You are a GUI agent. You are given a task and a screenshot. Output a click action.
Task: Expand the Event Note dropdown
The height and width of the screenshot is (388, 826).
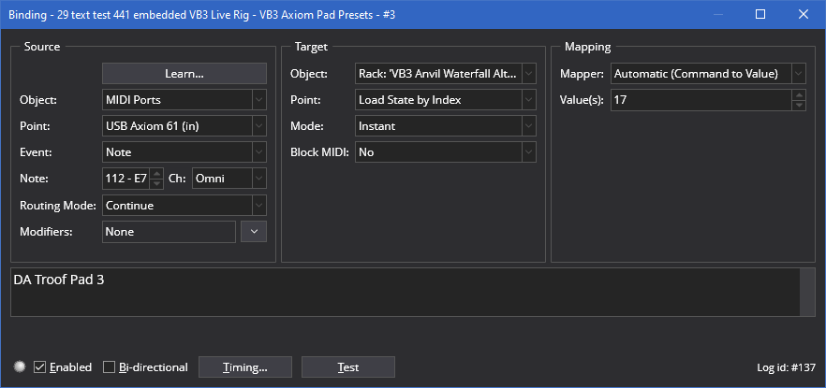184,152
